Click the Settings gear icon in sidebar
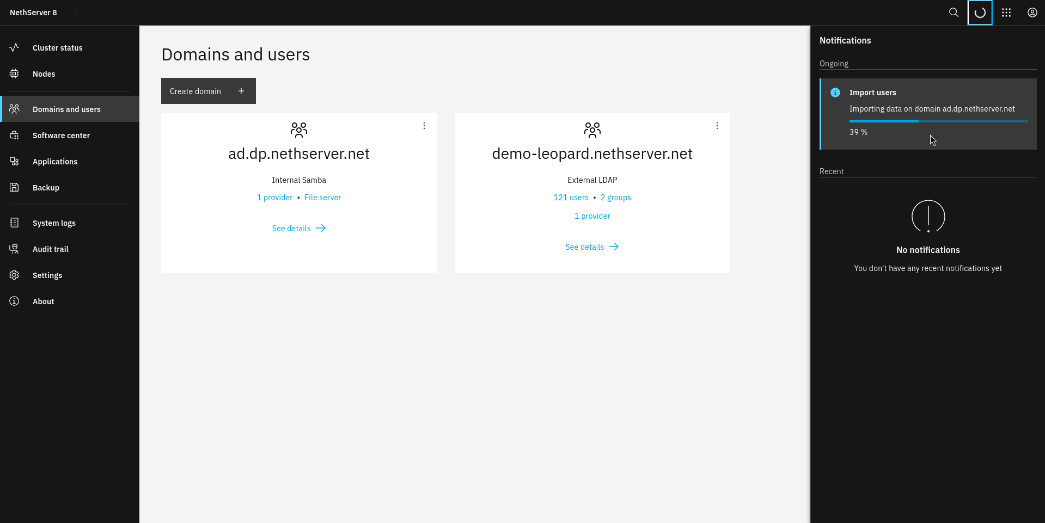Viewport: 1045px width, 523px height. [x=15, y=275]
